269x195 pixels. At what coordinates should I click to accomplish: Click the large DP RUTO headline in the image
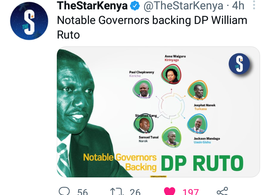click(x=202, y=163)
